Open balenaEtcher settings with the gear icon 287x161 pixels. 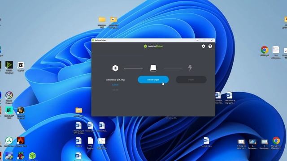[x=203, y=47]
